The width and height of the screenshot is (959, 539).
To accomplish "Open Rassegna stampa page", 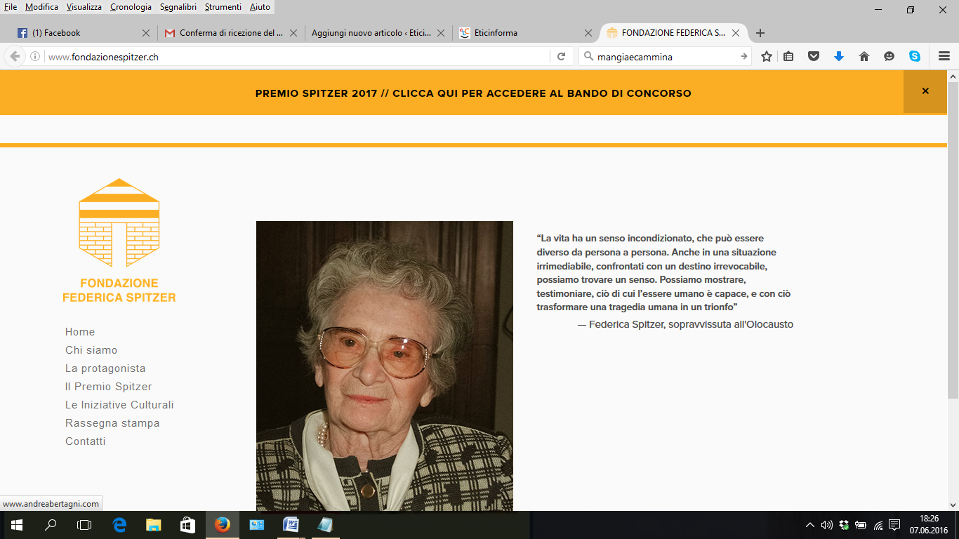I will (112, 423).
